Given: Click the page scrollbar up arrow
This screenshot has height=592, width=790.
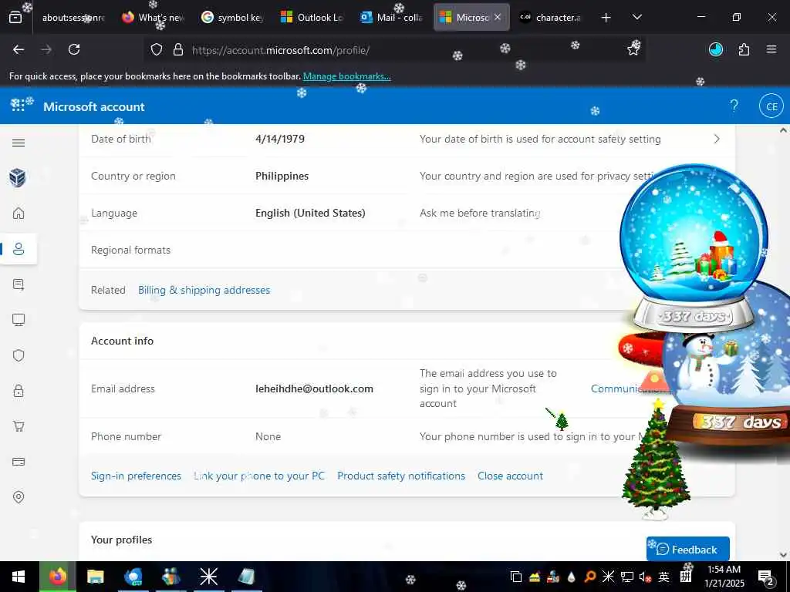Looking at the screenshot, I should [x=783, y=130].
